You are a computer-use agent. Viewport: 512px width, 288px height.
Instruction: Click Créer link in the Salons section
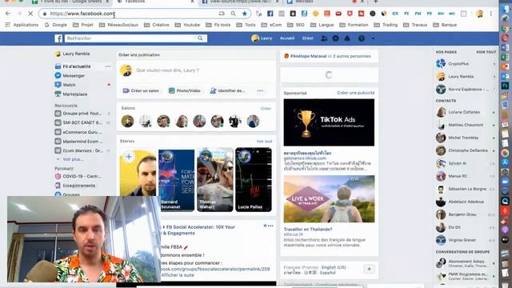click(x=266, y=109)
